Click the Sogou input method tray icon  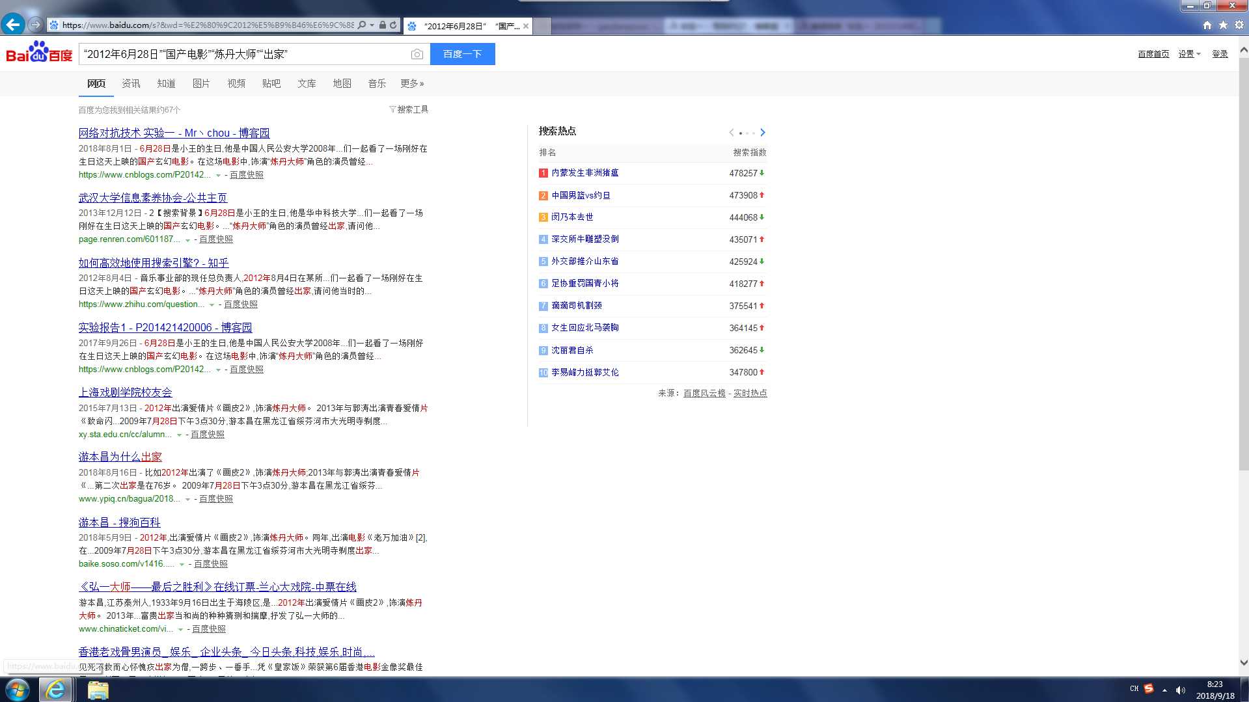[1149, 689]
